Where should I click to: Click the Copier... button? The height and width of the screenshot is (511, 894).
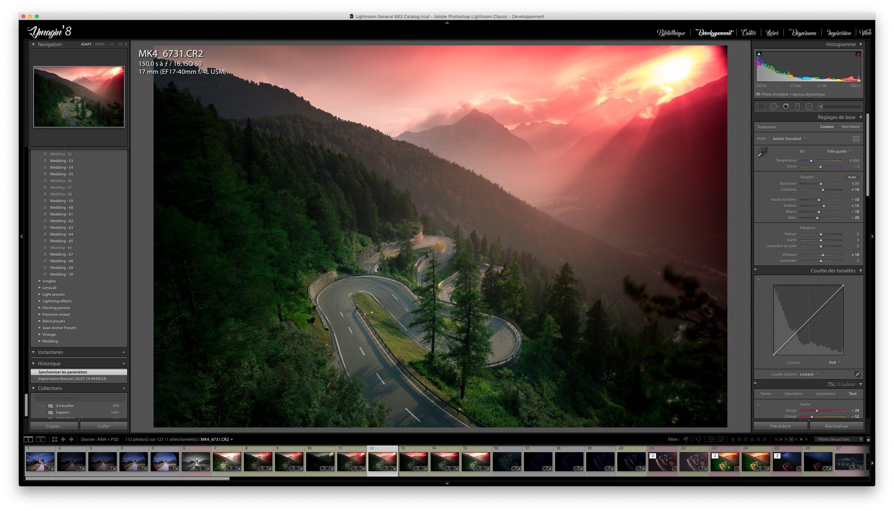(54, 426)
